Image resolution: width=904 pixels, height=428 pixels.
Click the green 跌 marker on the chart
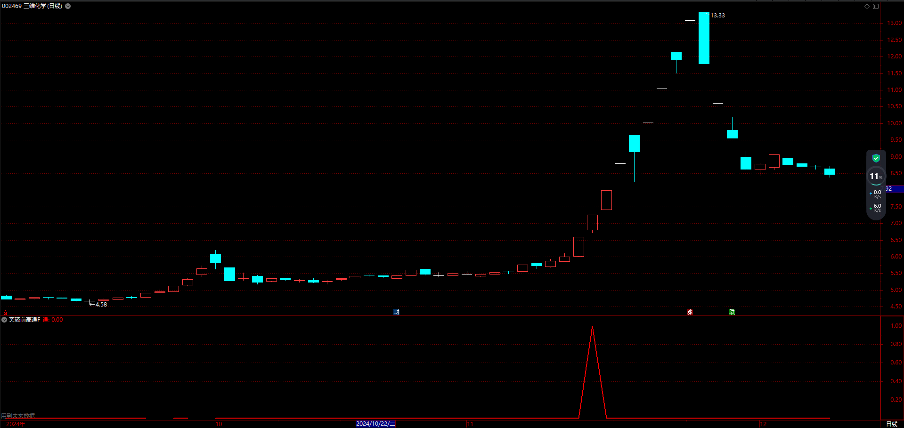click(x=732, y=312)
